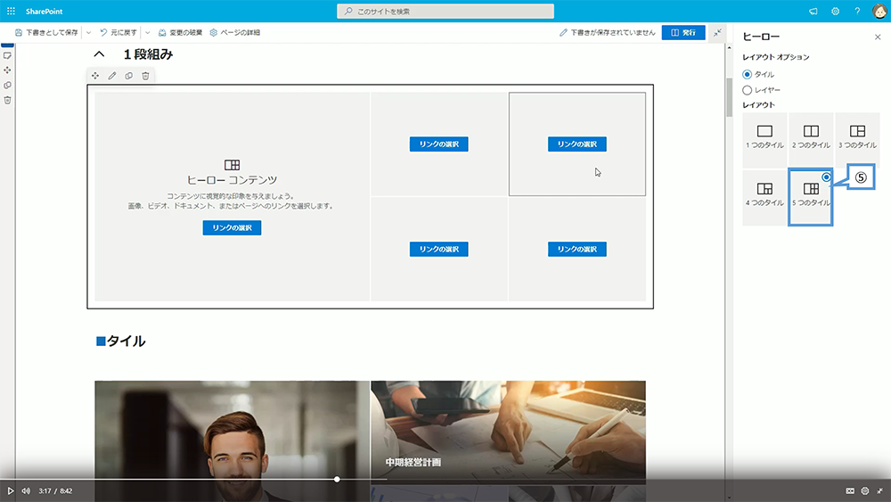Click リンクの選択 in top-middle hero tile
891x502 pixels.
coord(438,144)
